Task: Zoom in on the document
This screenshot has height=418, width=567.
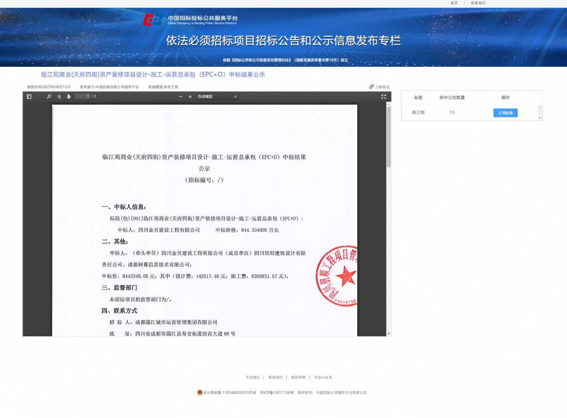Action: [x=190, y=97]
